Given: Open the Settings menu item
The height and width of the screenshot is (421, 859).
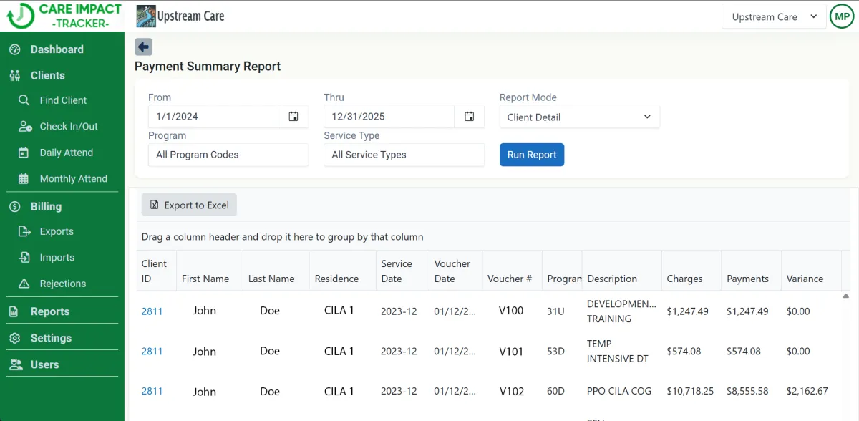Looking at the screenshot, I should click(x=50, y=338).
